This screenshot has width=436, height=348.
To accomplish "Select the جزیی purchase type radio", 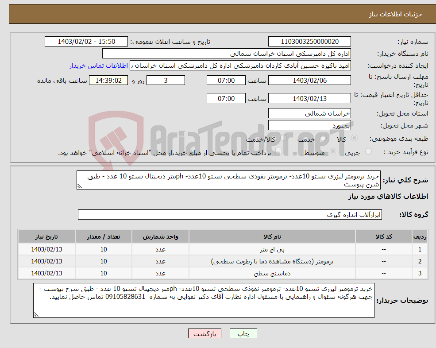I will (368, 151).
